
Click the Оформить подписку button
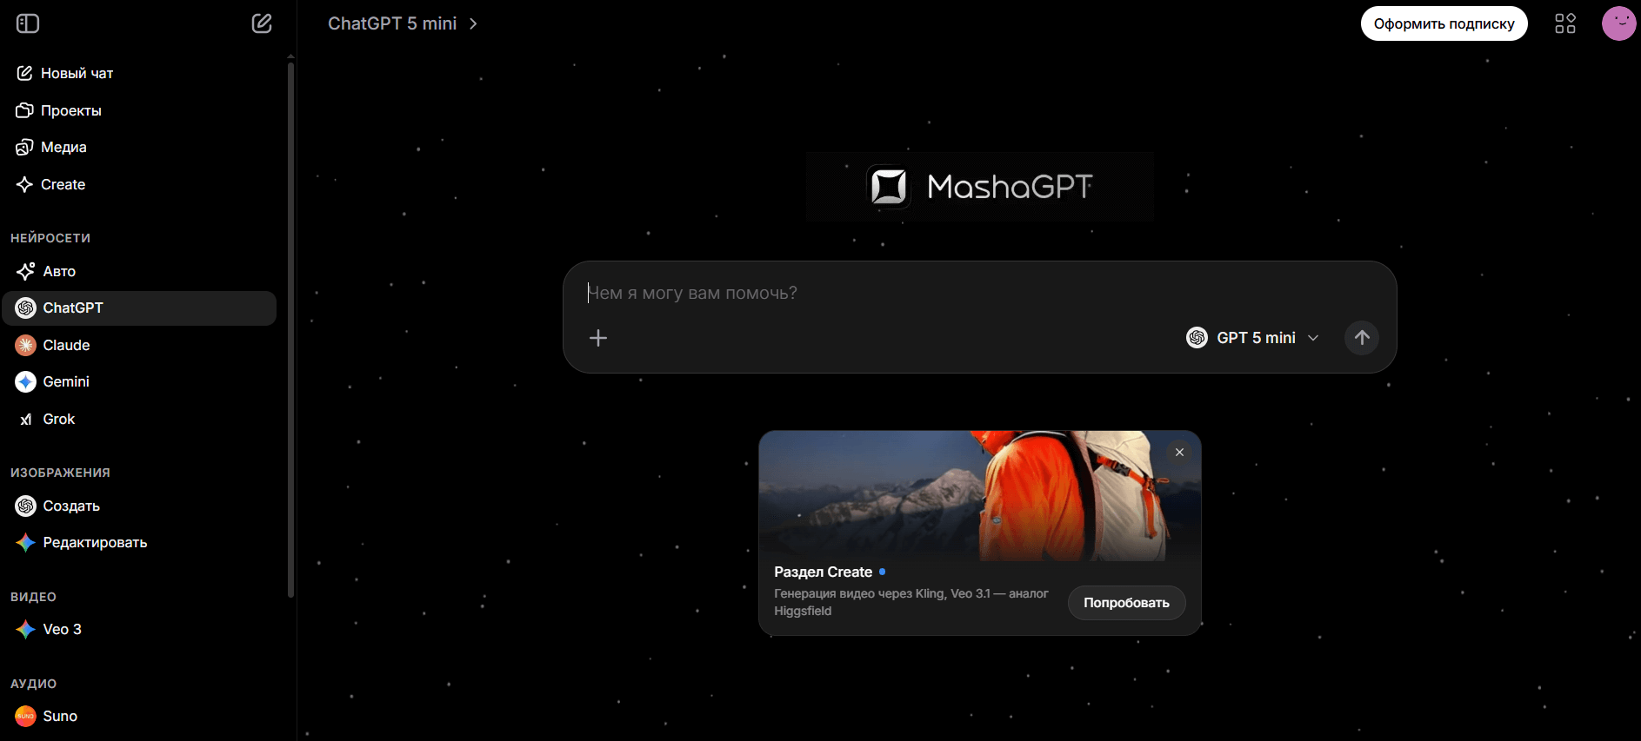pyautogui.click(x=1444, y=23)
